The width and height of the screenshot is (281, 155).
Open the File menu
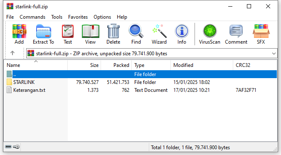click(x=10, y=17)
